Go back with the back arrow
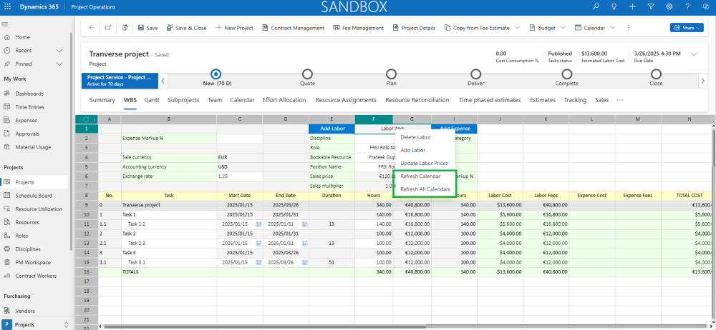Screen dimensions: 716x330 [92, 28]
